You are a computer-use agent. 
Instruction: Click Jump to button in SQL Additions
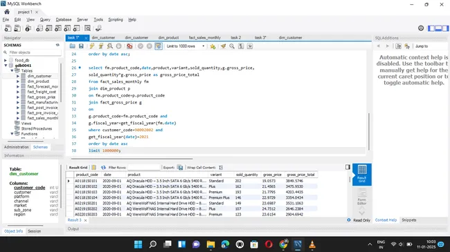(422, 46)
